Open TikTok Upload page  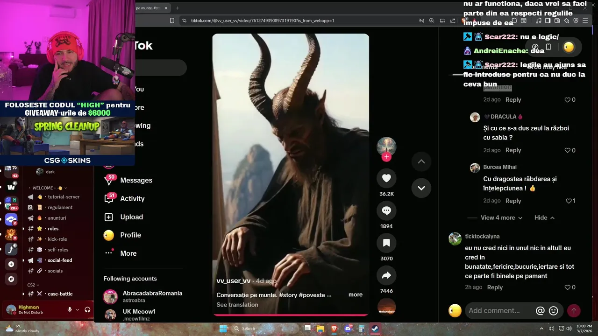(124, 217)
